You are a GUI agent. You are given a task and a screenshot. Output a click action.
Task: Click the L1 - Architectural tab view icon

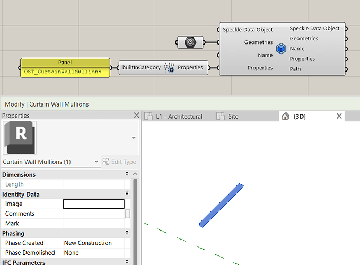148,116
